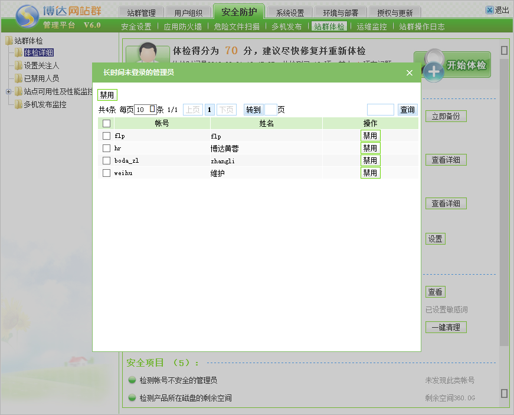Expand the 站点可用性及性能监控 tree node
The height and width of the screenshot is (415, 514).
(8, 91)
